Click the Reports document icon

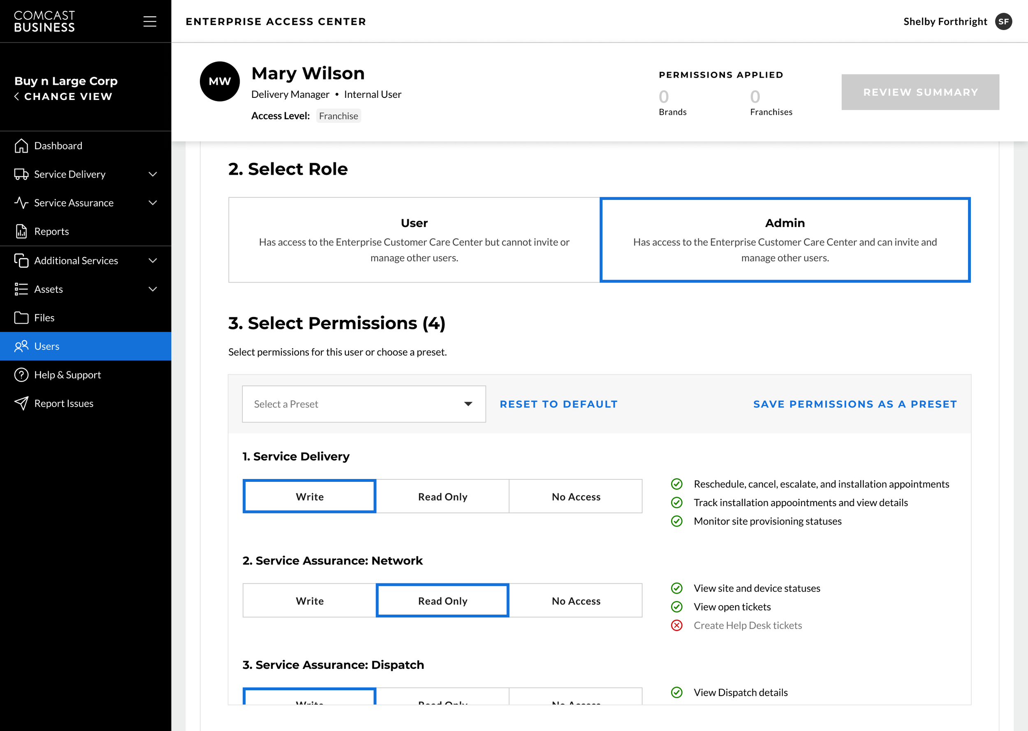click(x=21, y=231)
